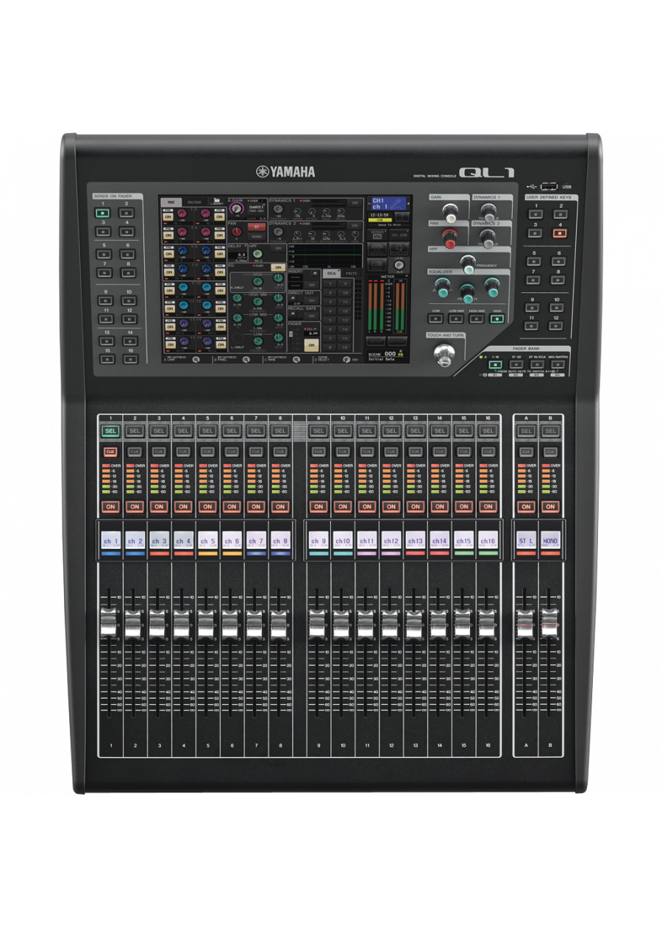
Task: Toggle the EQ ON button on touchscreen
Action: (x=278, y=267)
